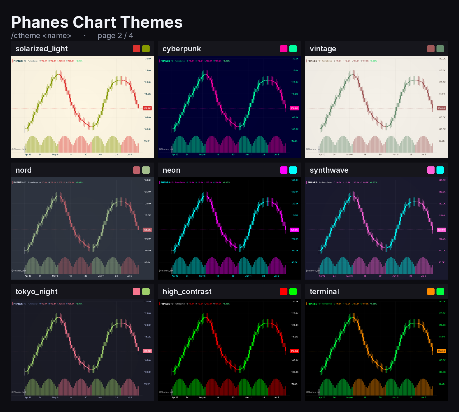Viewport: 459px width, 412px height.
Task: Click the PHANES ticker label in solarized_light chart
Action: [x=18, y=61]
